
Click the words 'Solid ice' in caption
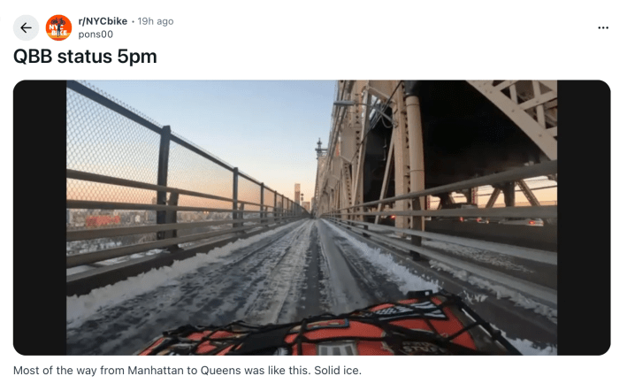pyautogui.click(x=338, y=370)
